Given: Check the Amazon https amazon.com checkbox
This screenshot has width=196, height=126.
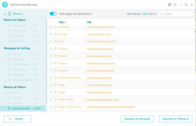Looking at the screenshot, I should click(x=51, y=64).
